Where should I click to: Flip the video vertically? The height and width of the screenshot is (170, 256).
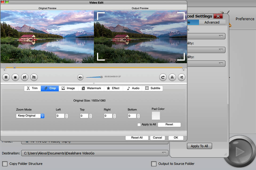point(182,77)
